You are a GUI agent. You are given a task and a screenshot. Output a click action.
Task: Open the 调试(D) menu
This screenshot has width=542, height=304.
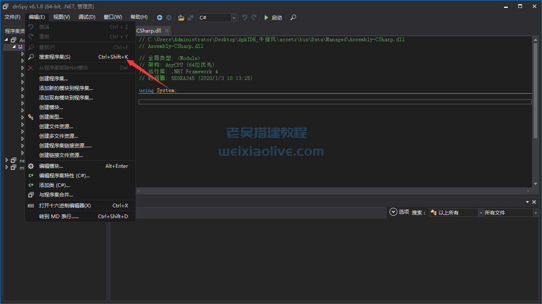[87, 17]
